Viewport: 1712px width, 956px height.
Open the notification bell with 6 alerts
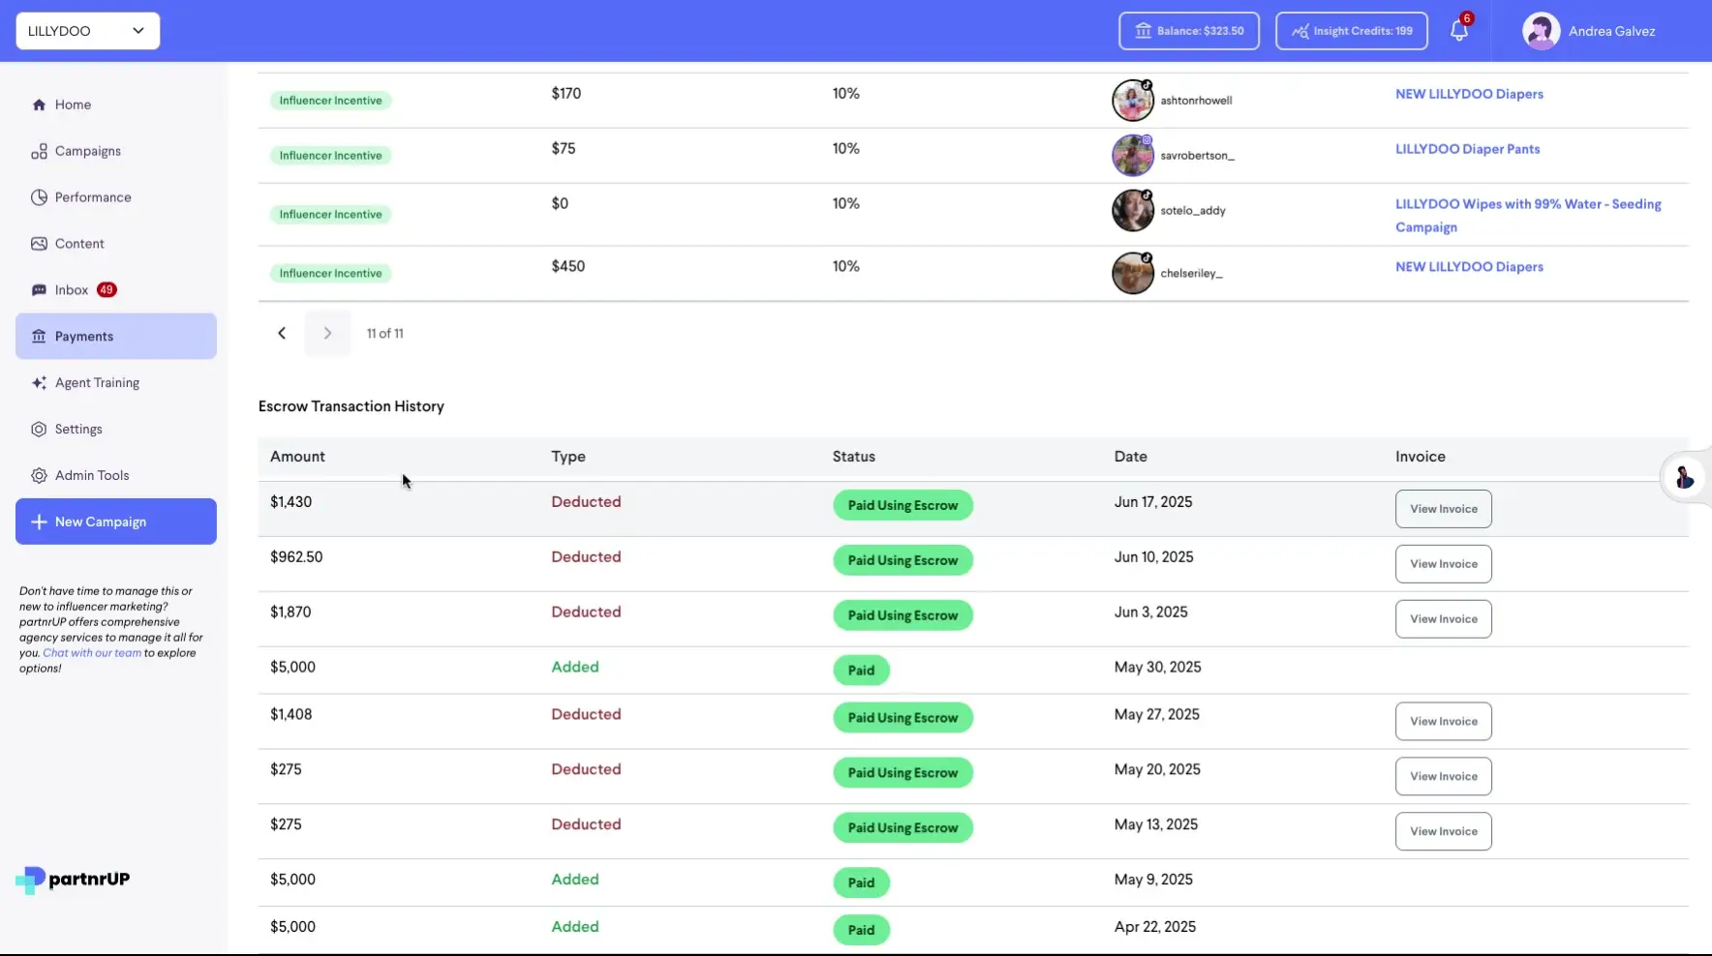pos(1459,30)
